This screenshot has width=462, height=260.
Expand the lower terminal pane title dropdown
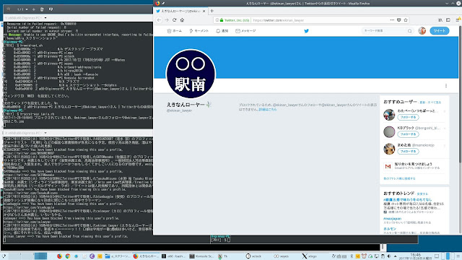(45, 133)
